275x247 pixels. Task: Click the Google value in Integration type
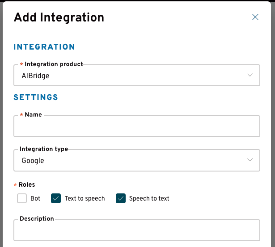(x=33, y=160)
